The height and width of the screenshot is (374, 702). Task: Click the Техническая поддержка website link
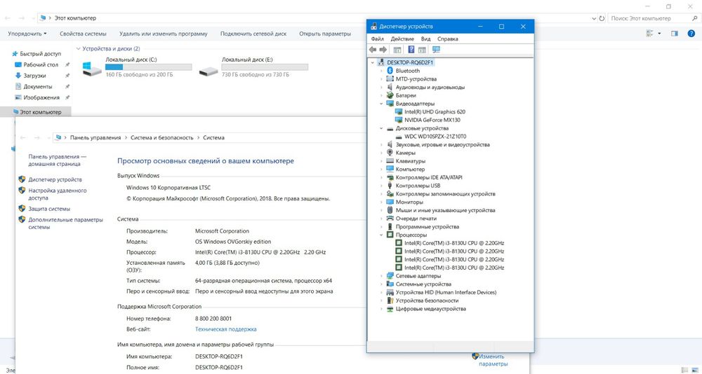[x=225, y=329]
